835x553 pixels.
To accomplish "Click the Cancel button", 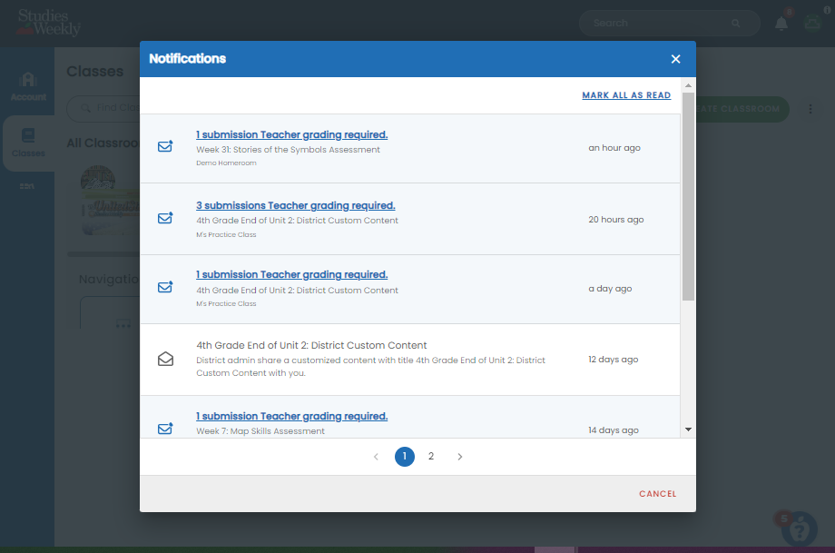I will 658,494.
